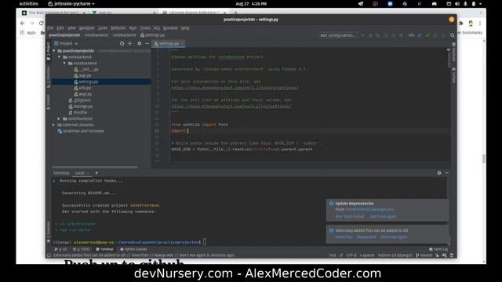Open the Project view dropdown
The height and width of the screenshot is (282, 502).
66,44
